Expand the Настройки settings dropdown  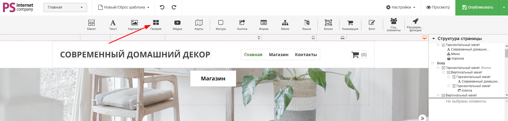click(401, 7)
